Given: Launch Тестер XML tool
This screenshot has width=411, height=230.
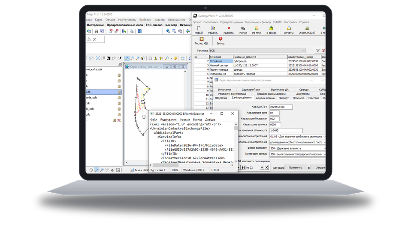Looking at the screenshot, I should [201, 41].
